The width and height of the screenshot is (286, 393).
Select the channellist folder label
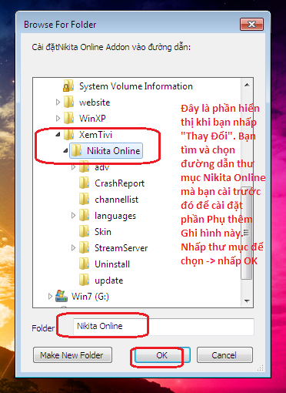116,200
